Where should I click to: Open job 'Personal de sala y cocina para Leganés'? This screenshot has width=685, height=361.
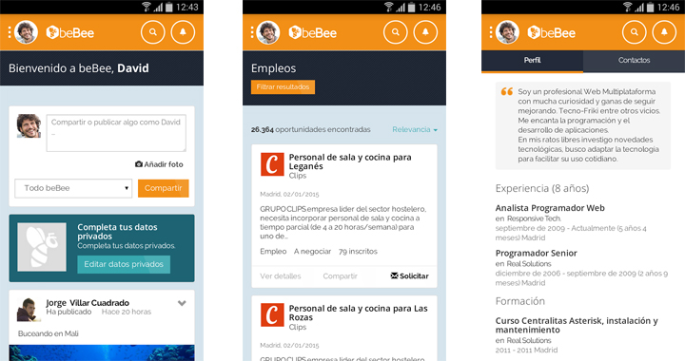350,161
